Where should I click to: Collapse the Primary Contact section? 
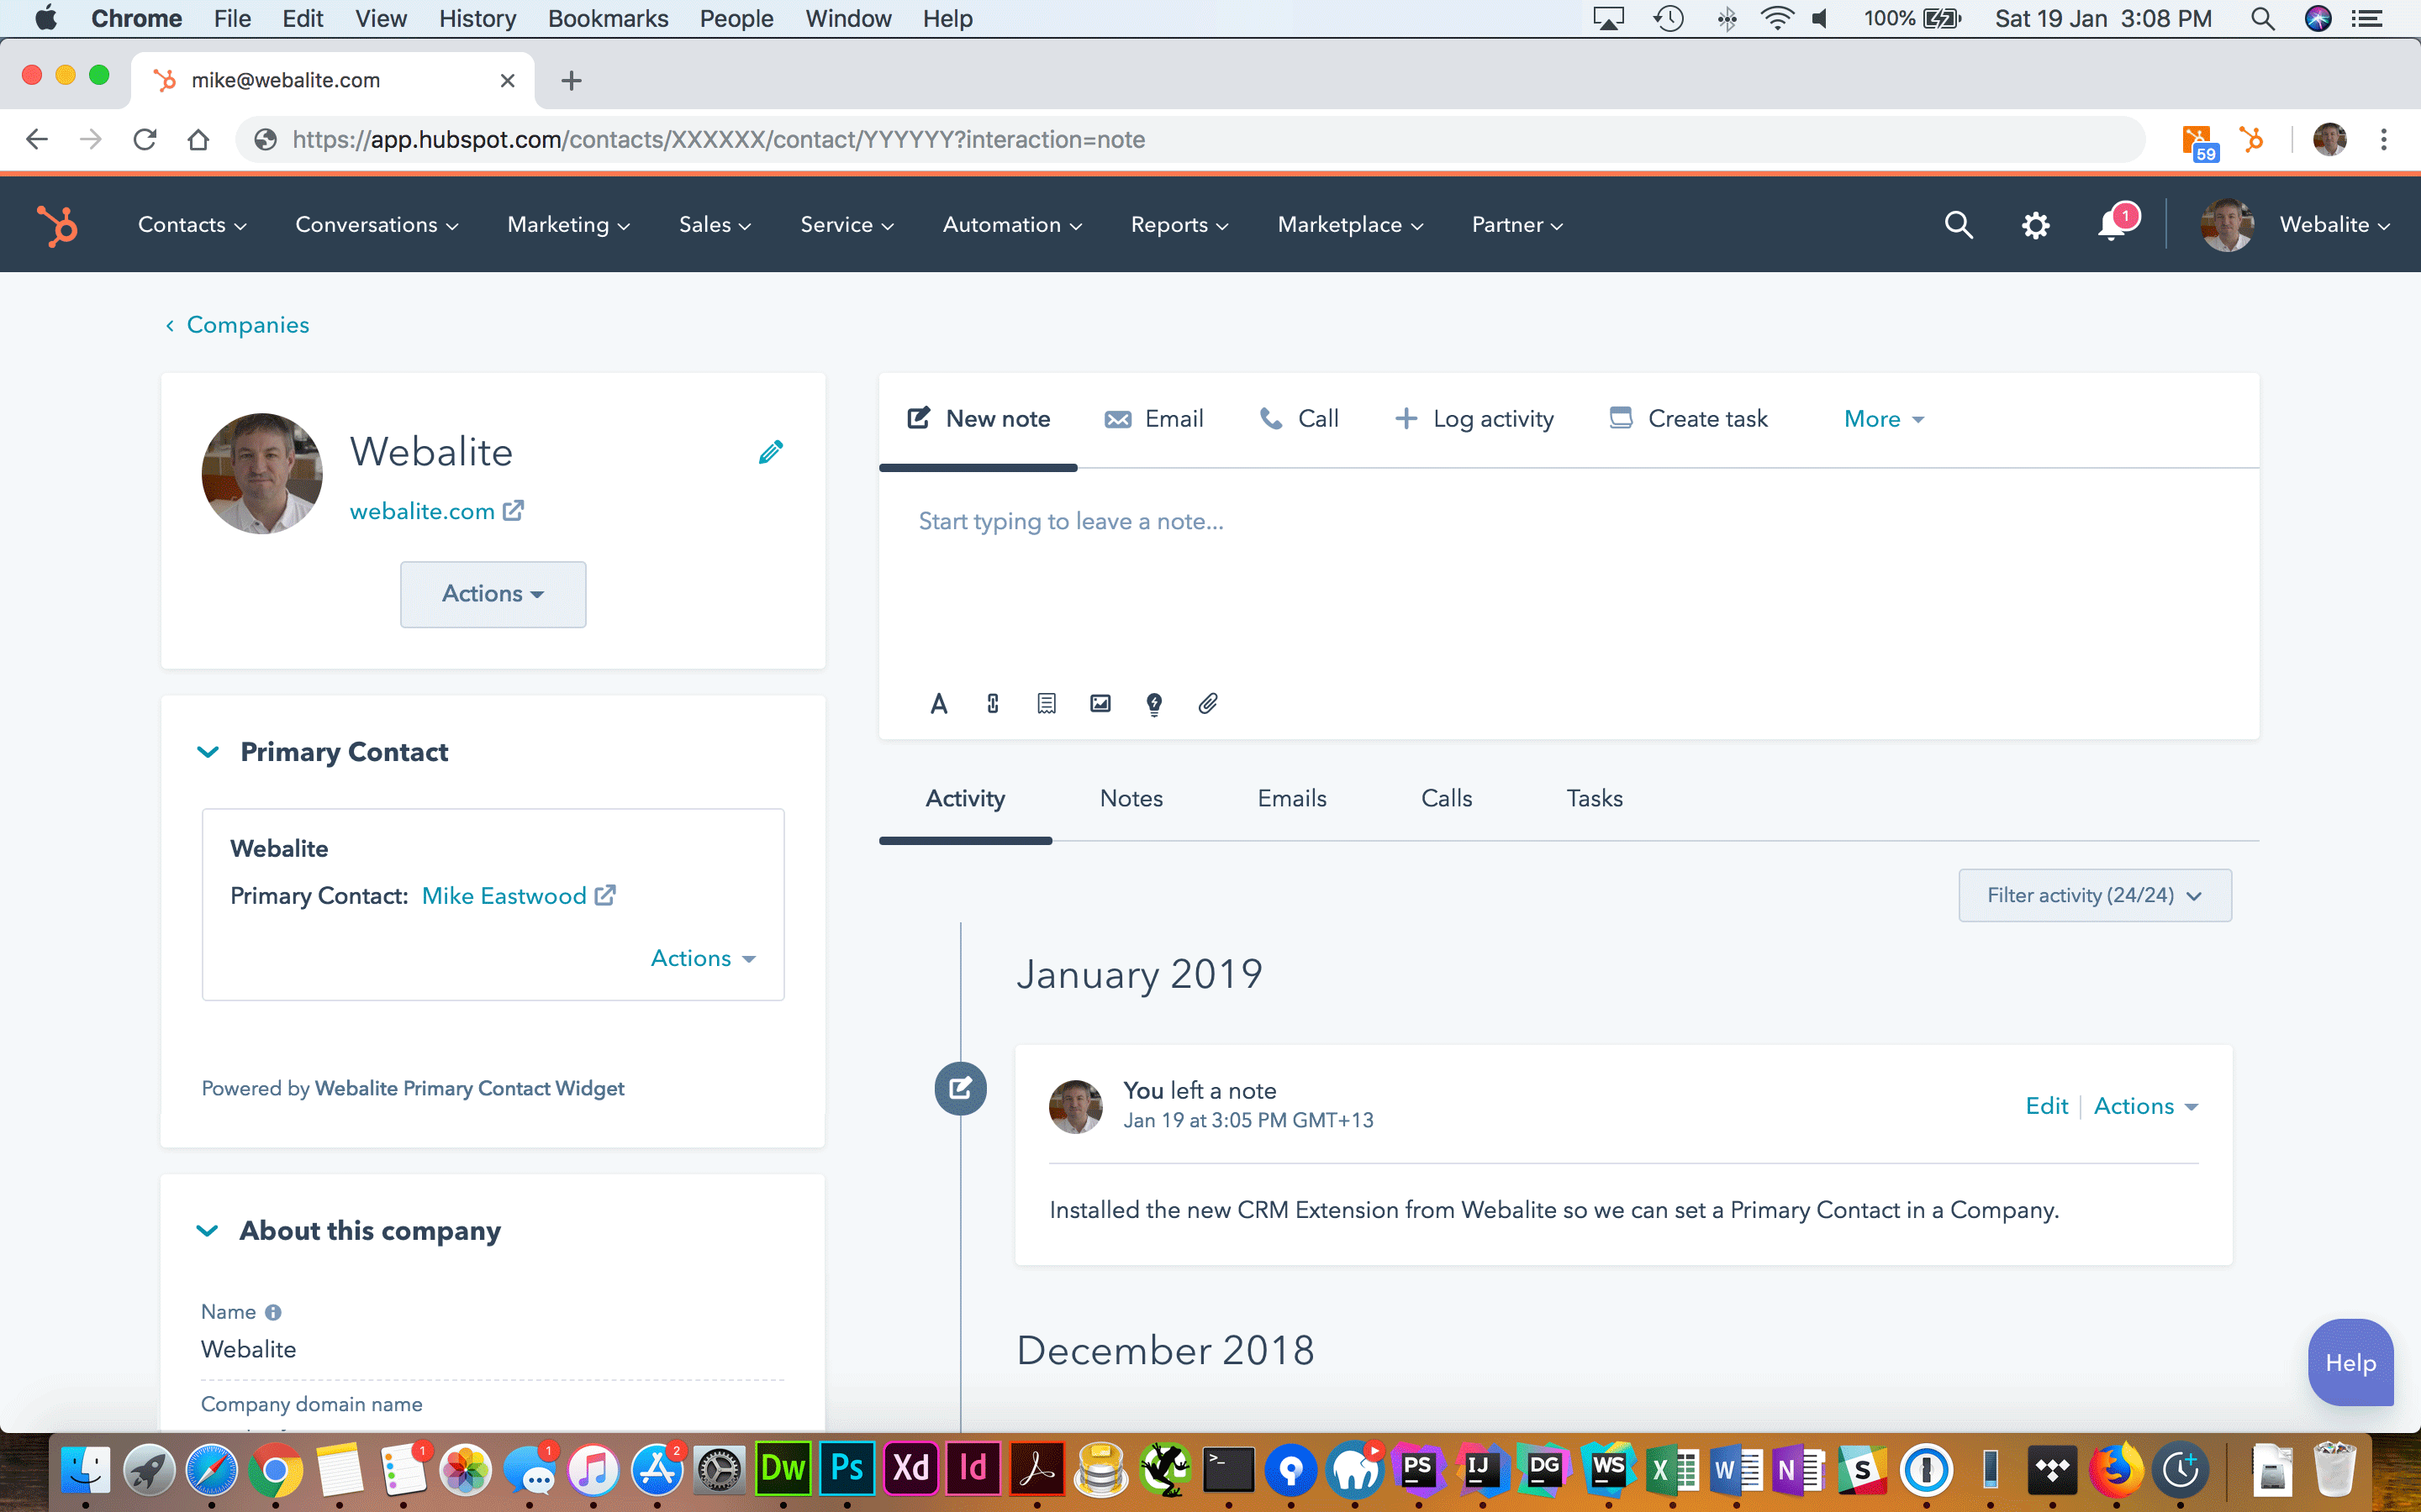tap(208, 753)
